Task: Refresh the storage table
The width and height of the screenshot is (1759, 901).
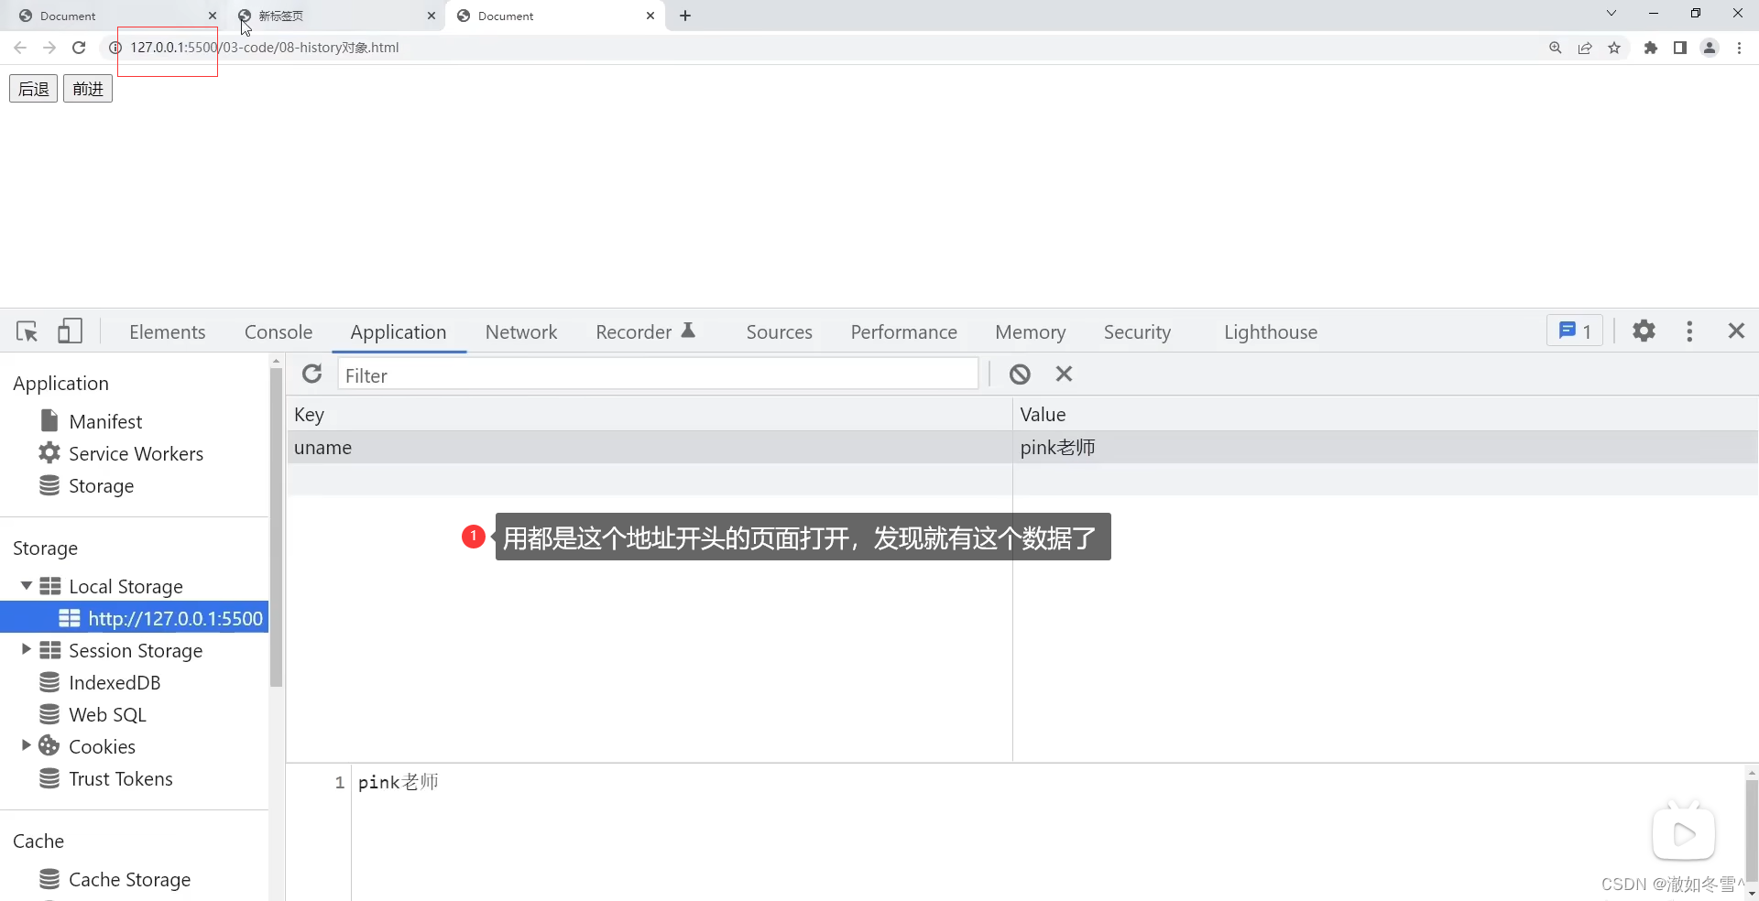Action: point(312,374)
